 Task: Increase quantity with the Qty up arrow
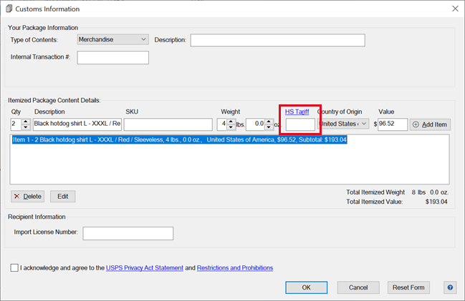[26, 121]
